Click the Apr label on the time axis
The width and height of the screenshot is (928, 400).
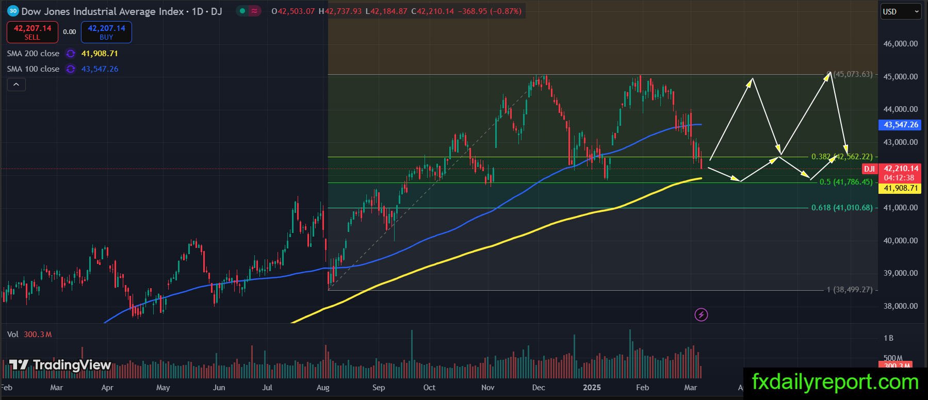[107, 388]
